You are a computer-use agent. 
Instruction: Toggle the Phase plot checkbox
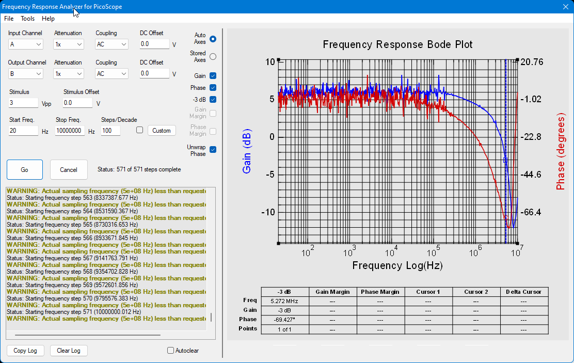click(213, 88)
